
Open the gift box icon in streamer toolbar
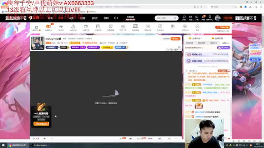(173, 27)
